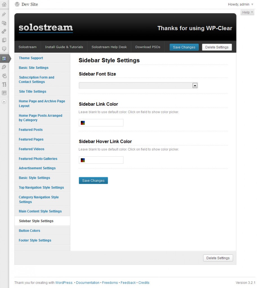Click the Version 3.2.1 text
This screenshot has height=288, width=261.
pyautogui.click(x=245, y=283)
